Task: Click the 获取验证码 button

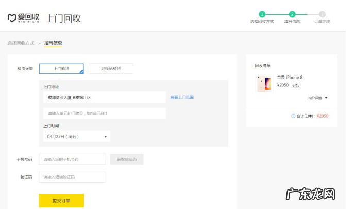Action: (x=127, y=159)
